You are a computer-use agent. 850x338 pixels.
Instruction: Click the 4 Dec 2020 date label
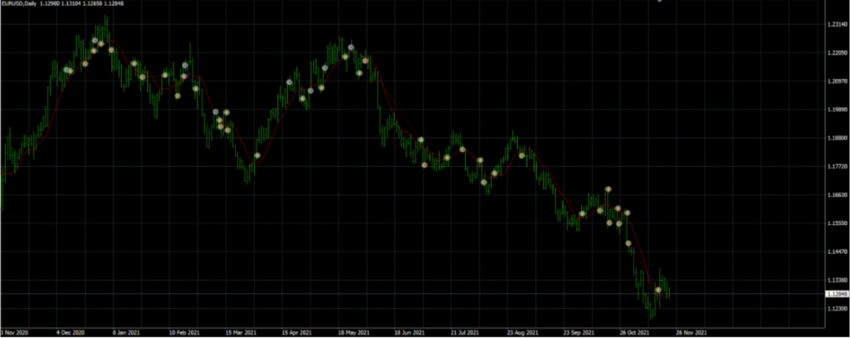point(69,332)
